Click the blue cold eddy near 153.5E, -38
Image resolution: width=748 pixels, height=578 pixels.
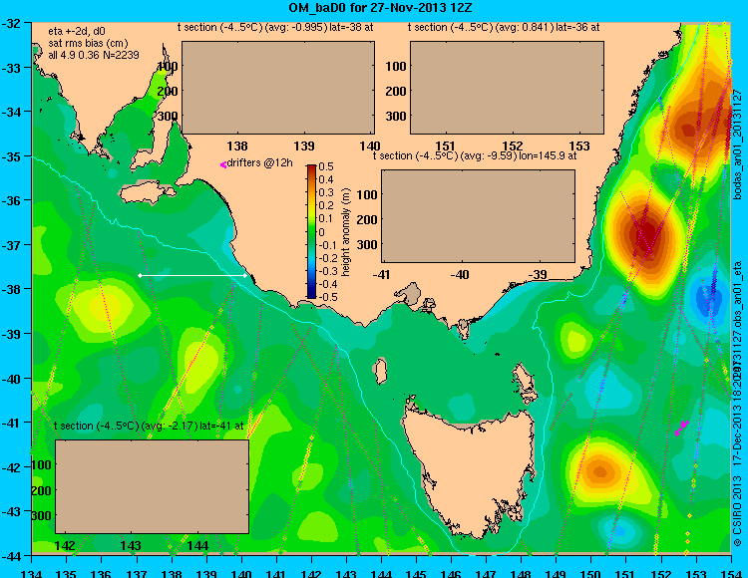pos(709,298)
